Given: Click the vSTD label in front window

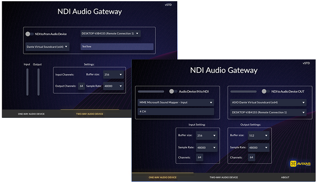Looking at the screenshot, I should pos(306,63).
